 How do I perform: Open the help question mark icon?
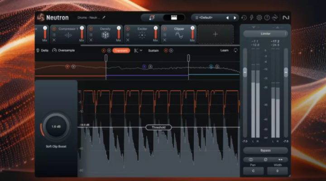point(267,18)
